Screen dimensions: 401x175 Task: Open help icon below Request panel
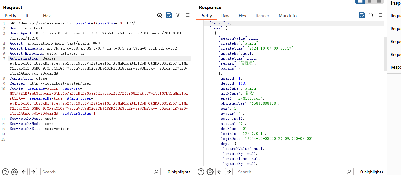(x=6, y=172)
